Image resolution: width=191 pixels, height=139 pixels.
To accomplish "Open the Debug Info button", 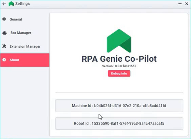I will coord(119,74).
